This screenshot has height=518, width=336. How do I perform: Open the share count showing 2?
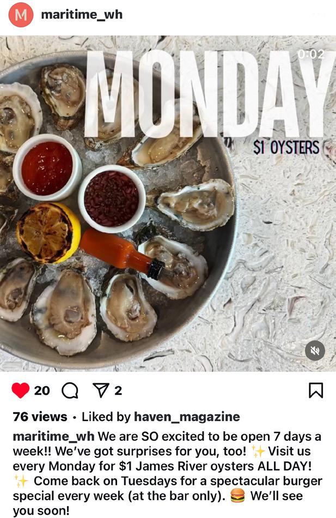(118, 391)
